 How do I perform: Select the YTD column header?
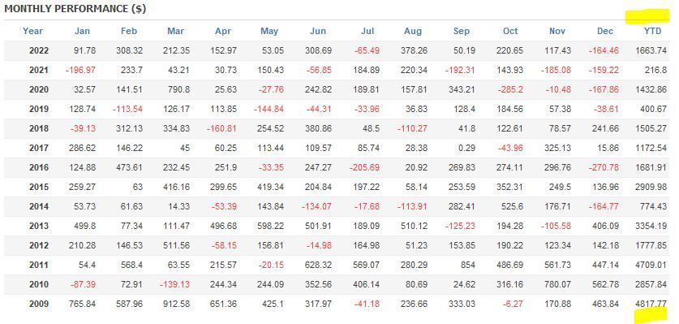coord(652,31)
